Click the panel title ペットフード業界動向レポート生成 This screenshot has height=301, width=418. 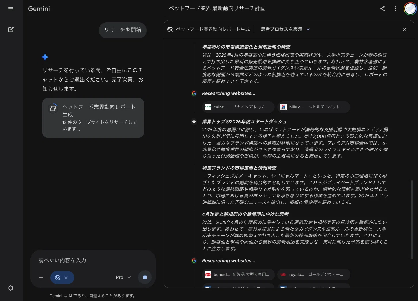click(x=213, y=29)
